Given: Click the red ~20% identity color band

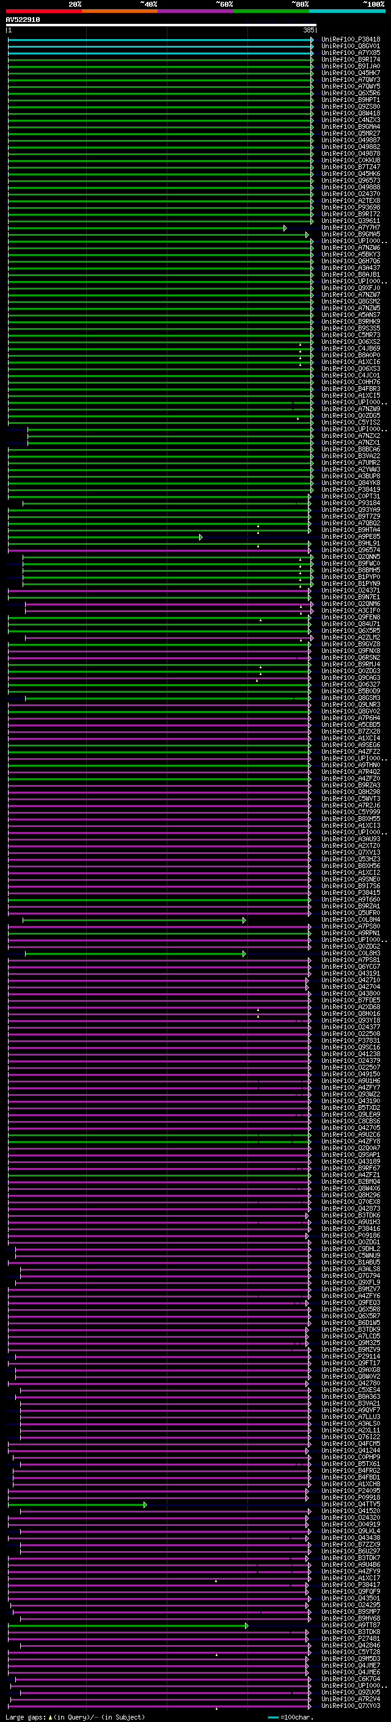Looking at the screenshot, I should click(43, 11).
